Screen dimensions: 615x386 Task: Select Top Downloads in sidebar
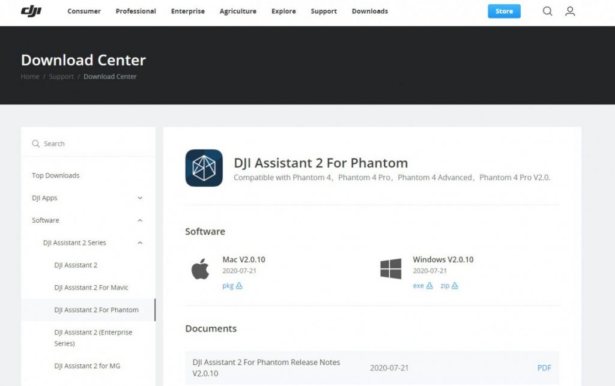55,175
